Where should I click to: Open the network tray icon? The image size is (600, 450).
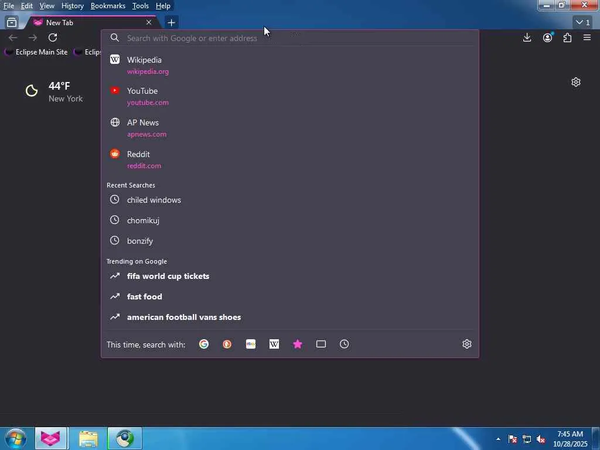coord(527,439)
